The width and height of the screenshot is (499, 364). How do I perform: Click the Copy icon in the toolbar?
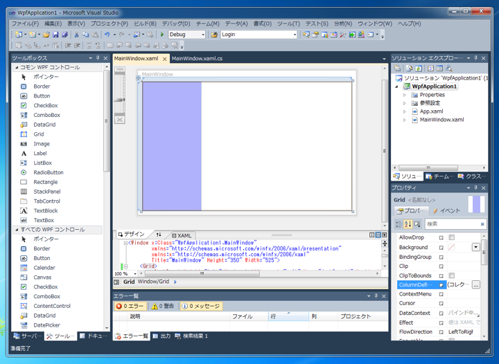tap(86, 35)
